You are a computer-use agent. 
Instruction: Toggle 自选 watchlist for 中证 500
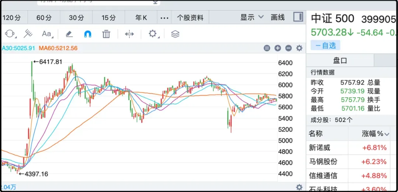coord(325,45)
